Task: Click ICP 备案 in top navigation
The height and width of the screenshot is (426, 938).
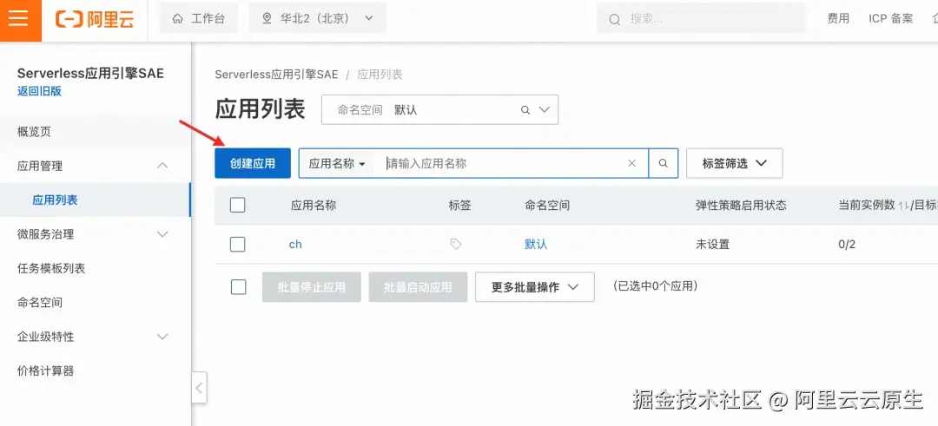Action: click(x=891, y=18)
